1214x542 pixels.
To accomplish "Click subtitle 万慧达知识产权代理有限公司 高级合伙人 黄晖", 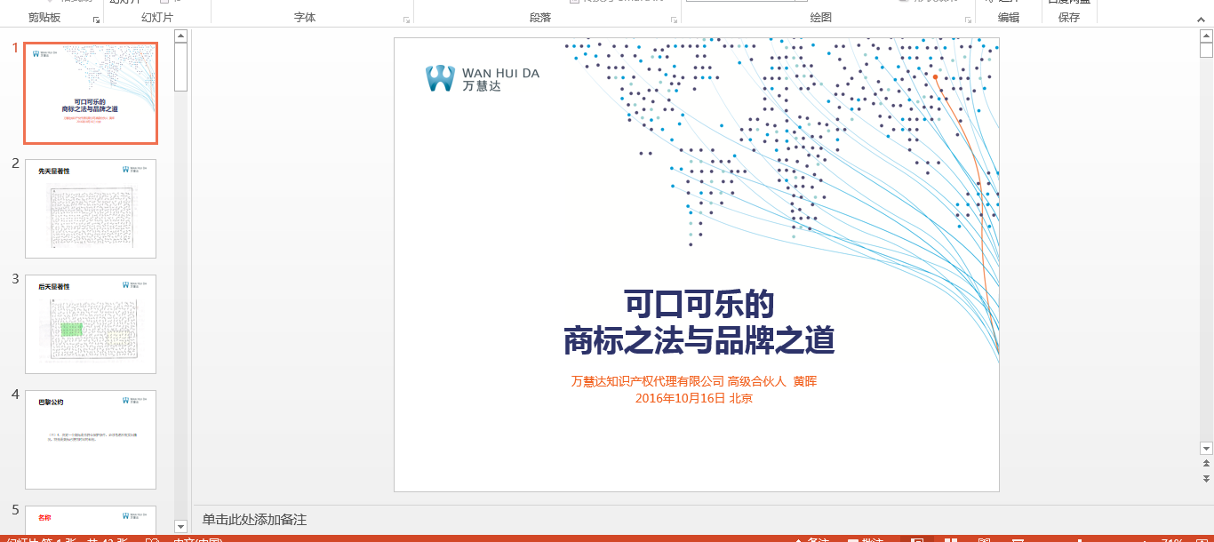I will (694, 381).
